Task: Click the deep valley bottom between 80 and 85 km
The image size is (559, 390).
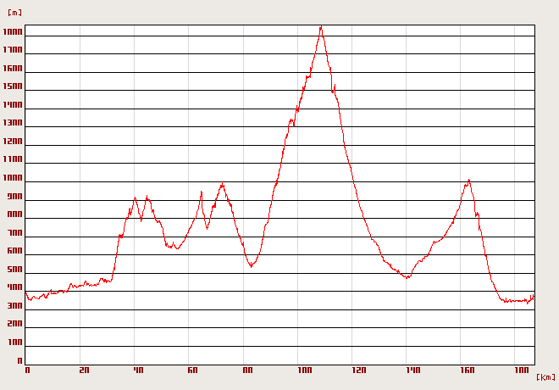Action: point(251,266)
